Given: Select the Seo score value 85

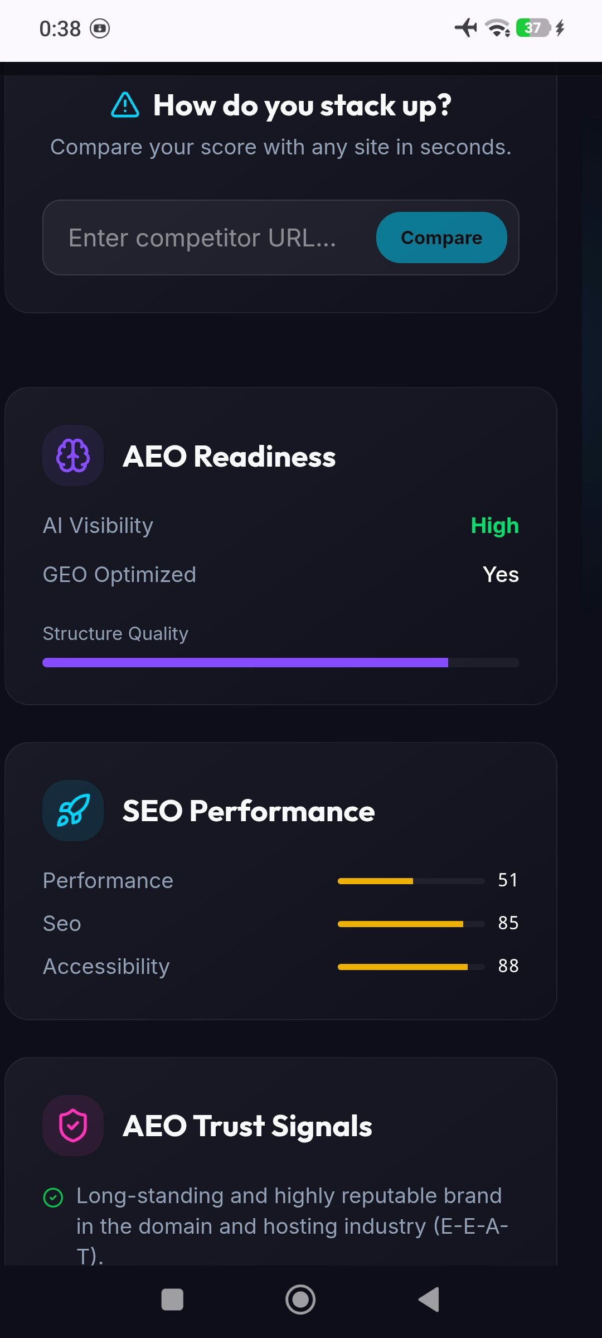Looking at the screenshot, I should click(508, 923).
